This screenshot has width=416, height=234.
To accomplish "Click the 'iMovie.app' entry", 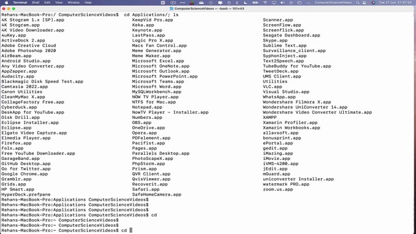I will pos(276,159).
